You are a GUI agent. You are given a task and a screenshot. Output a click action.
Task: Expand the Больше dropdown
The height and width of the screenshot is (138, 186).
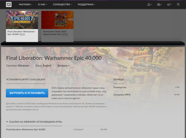(64, 66)
